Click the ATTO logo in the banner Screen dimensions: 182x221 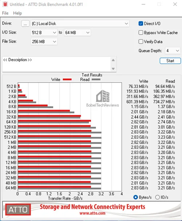tap(18, 209)
